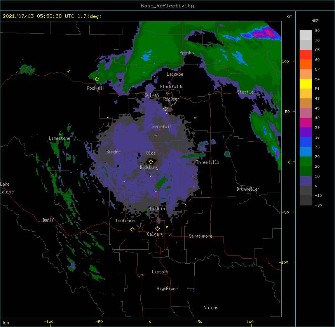
Task: Click the km unit label at the top right
Action: tap(290, 16)
